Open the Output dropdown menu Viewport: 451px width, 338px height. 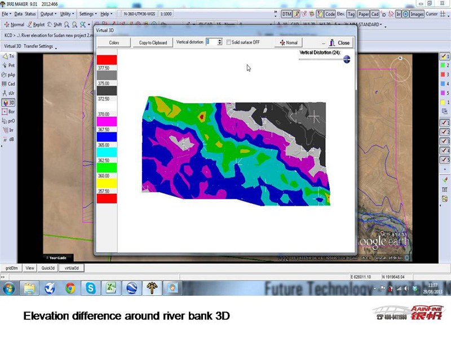coord(48,14)
